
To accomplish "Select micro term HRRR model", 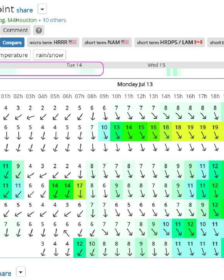I will pyautogui.click(x=53, y=42).
